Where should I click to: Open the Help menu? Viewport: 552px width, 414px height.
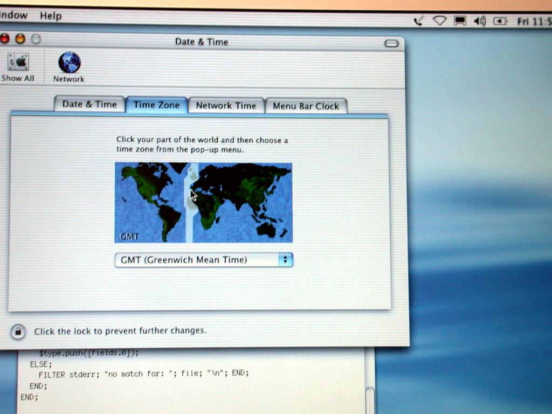point(51,16)
